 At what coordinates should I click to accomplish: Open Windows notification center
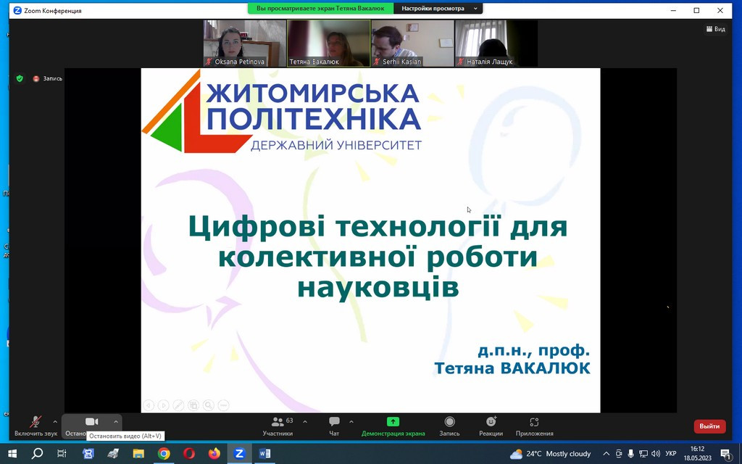point(725,454)
